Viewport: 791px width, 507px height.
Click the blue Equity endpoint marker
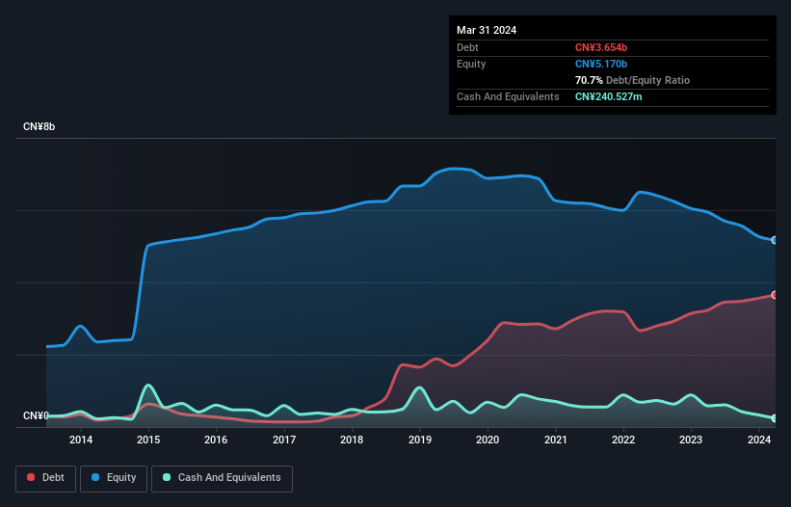[775, 240]
